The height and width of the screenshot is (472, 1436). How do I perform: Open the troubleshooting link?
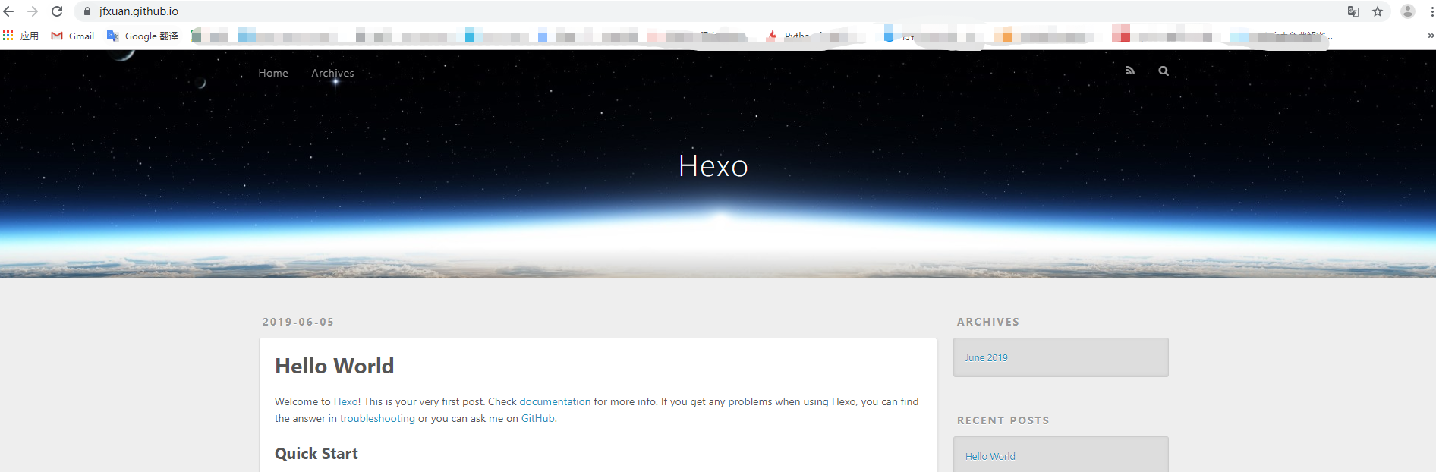[377, 418]
